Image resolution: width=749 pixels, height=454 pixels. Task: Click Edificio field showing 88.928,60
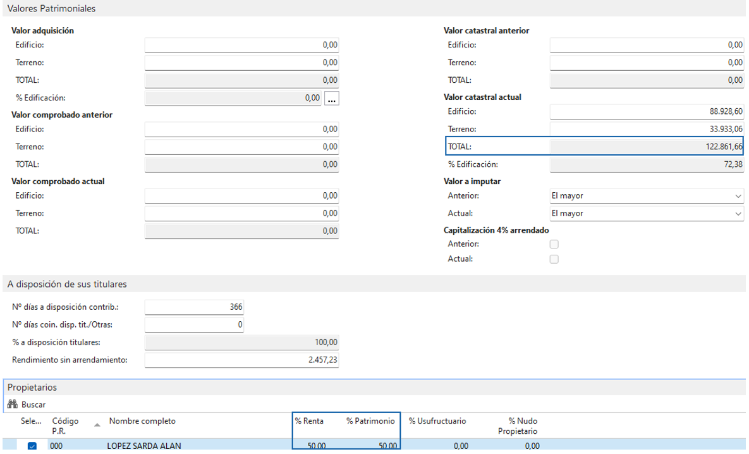pos(647,111)
